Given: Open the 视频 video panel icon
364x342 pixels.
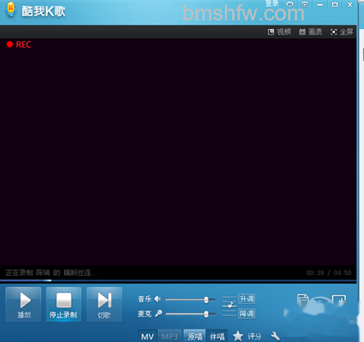Looking at the screenshot, I should pyautogui.click(x=271, y=32).
